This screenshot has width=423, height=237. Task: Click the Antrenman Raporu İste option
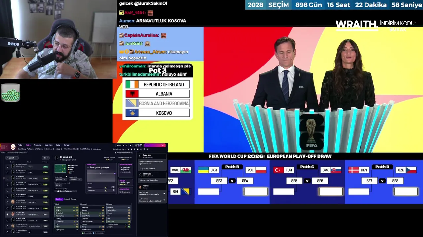(x=149, y=180)
